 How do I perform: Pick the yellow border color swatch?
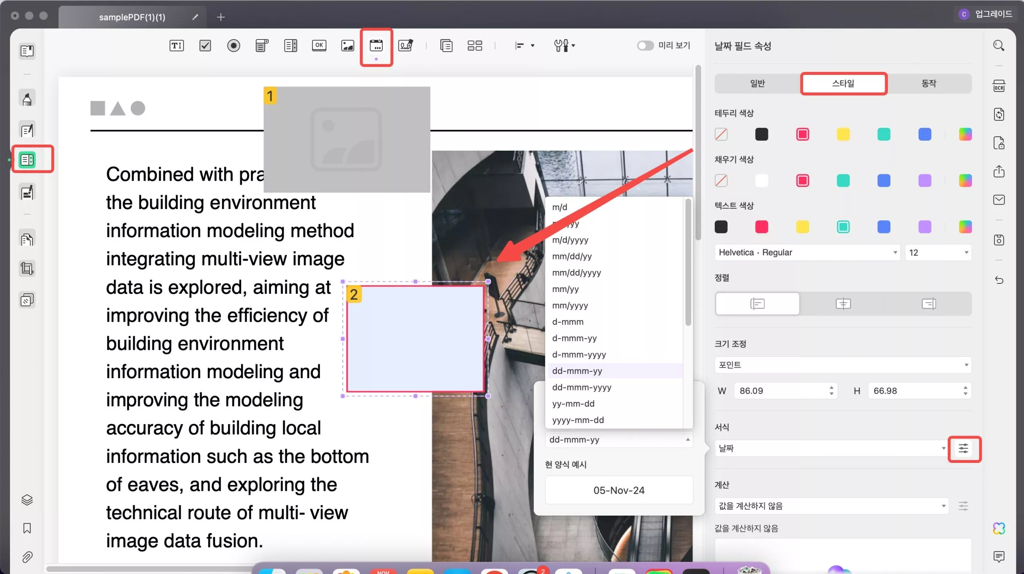click(843, 134)
